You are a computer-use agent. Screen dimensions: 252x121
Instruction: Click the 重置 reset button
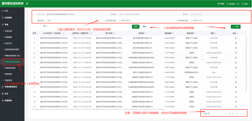tap(144, 27)
